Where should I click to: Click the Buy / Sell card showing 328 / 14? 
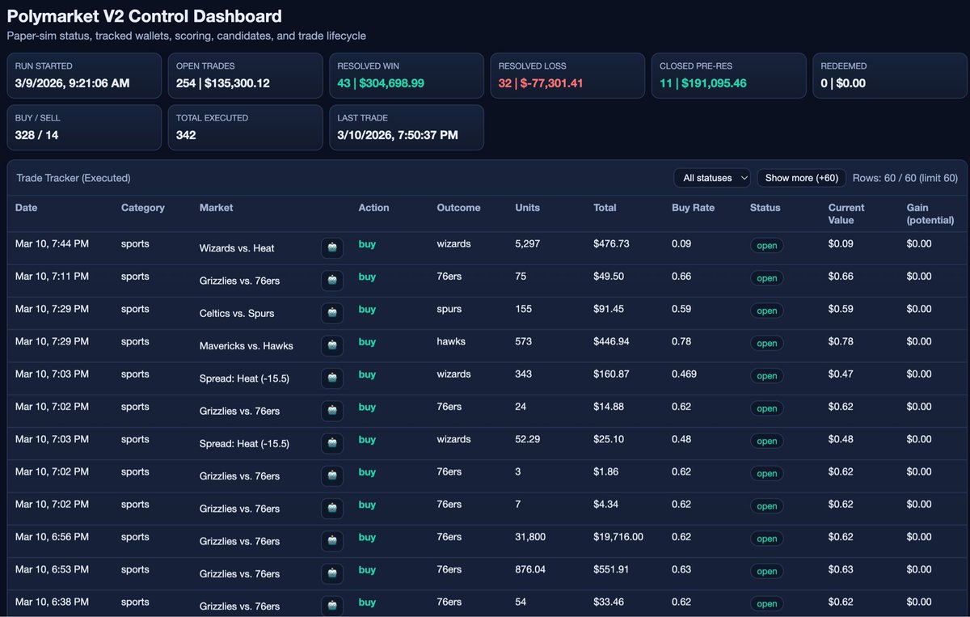tap(84, 128)
